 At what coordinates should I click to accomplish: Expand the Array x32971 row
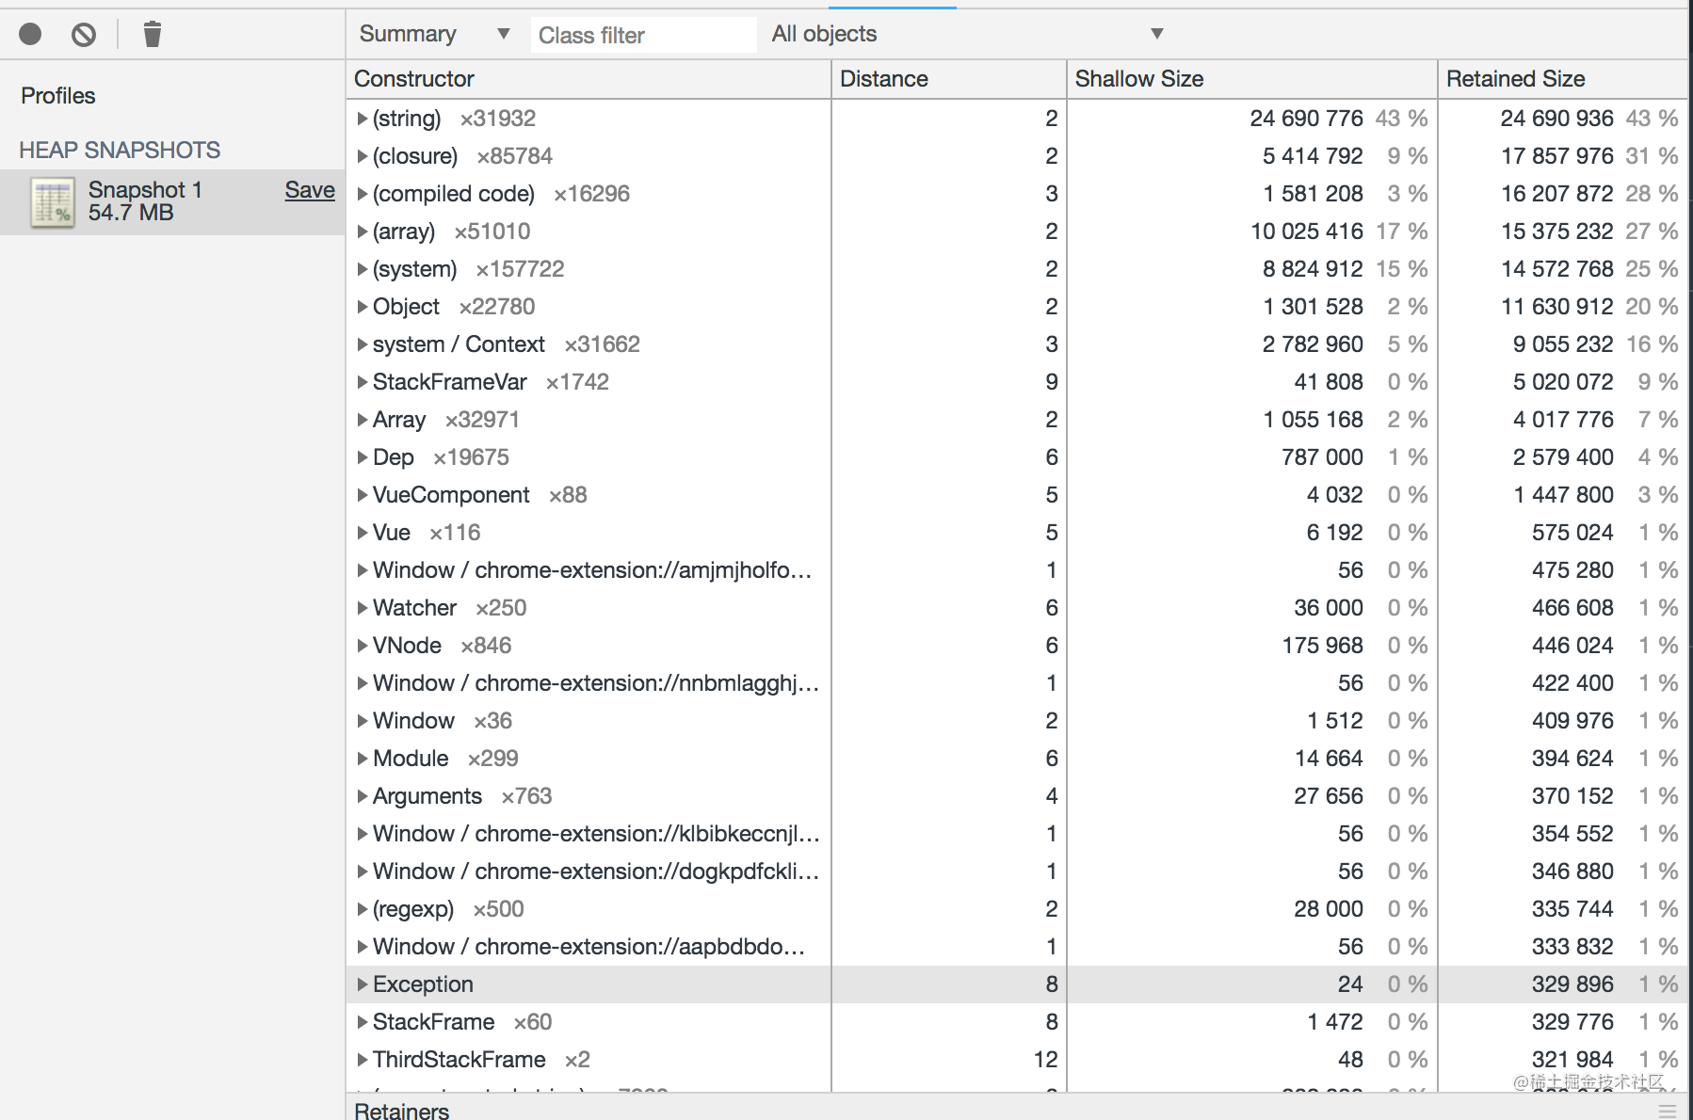(x=363, y=420)
